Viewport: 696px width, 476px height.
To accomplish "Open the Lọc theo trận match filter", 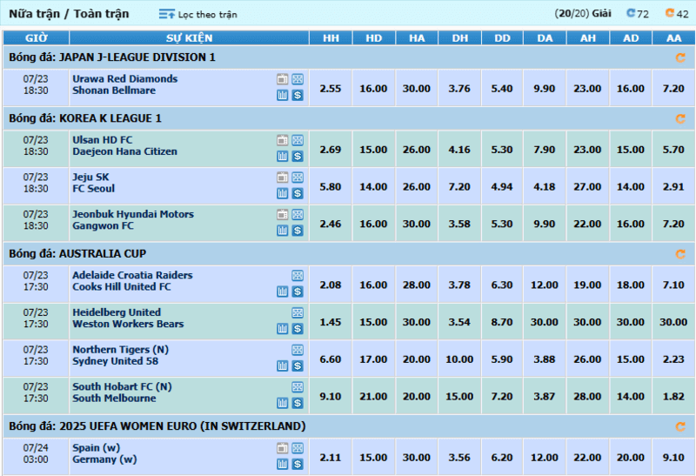I will pyautogui.click(x=198, y=14).
